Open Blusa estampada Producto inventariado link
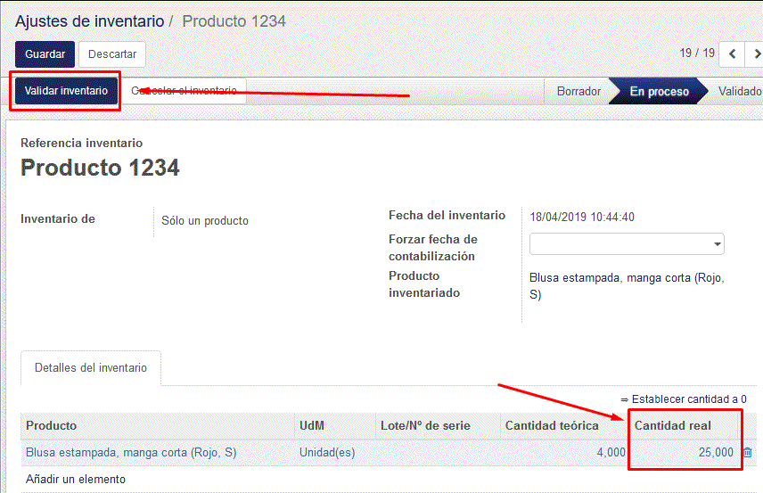Viewport: 763px width, 493px height. pyautogui.click(x=627, y=286)
